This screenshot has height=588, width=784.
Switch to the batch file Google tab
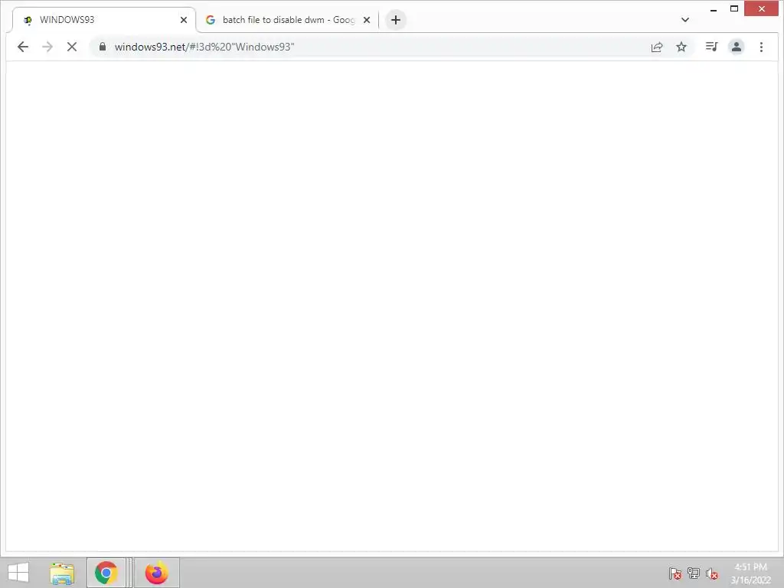point(288,20)
